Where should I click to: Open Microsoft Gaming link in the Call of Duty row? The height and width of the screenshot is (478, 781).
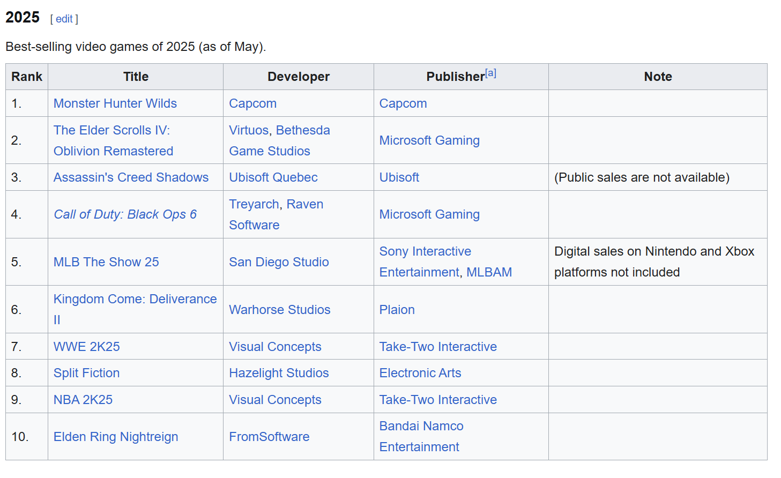click(x=429, y=214)
